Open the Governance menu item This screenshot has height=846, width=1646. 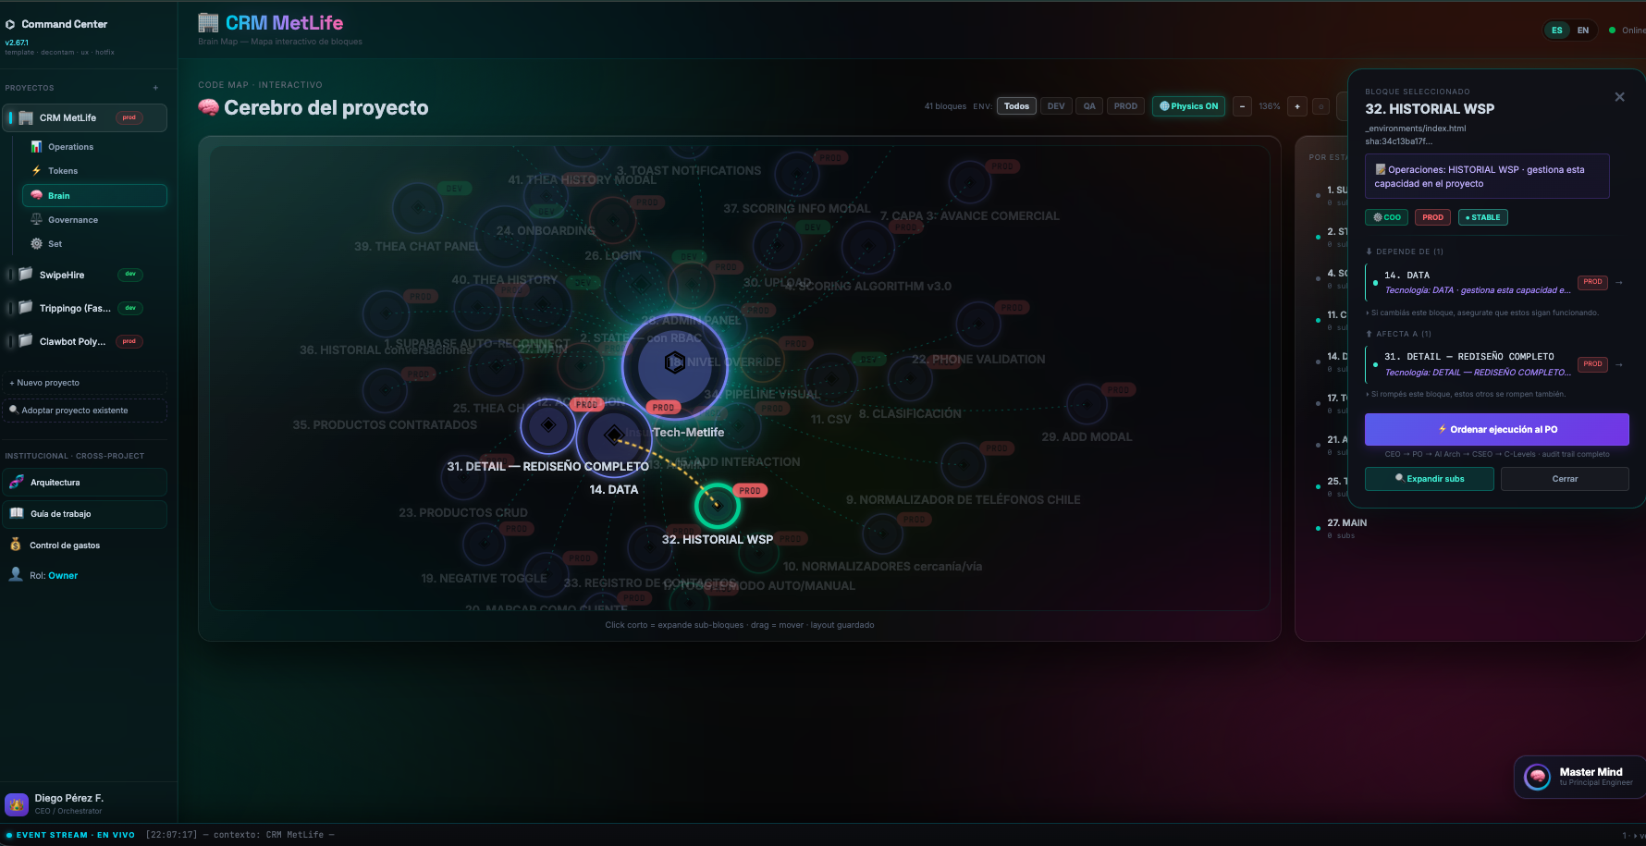tap(94, 220)
